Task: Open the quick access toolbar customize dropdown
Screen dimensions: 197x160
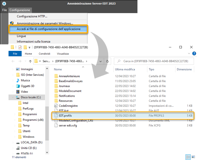Action: point(29,47)
